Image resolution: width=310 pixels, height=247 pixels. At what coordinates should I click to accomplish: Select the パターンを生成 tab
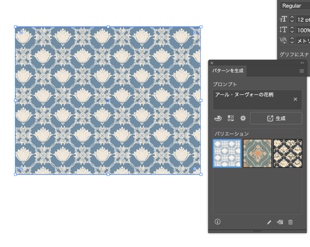[x=228, y=71]
